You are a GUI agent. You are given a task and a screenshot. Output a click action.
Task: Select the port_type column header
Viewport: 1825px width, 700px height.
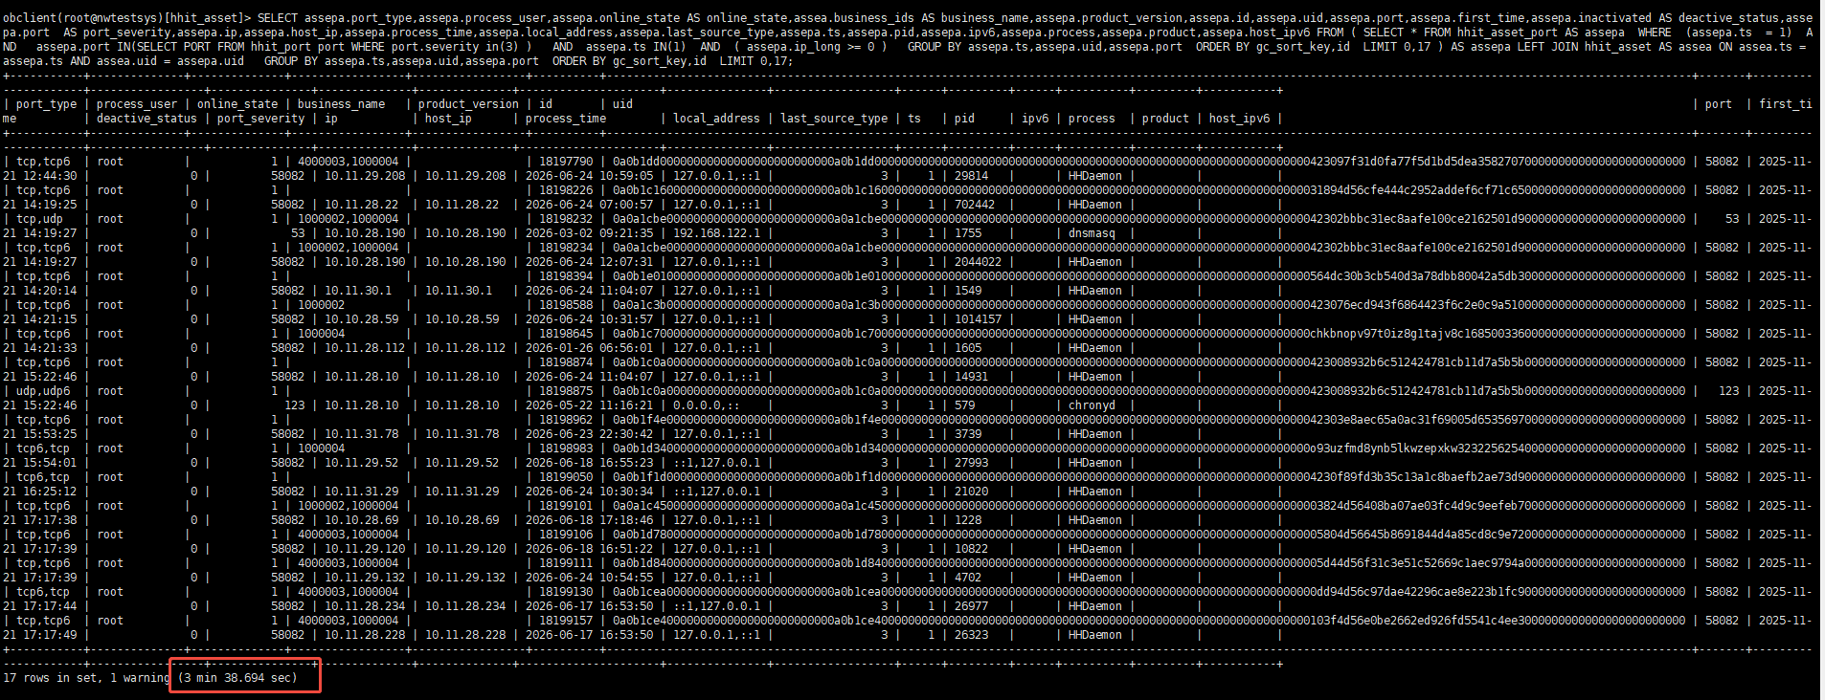[x=46, y=104]
